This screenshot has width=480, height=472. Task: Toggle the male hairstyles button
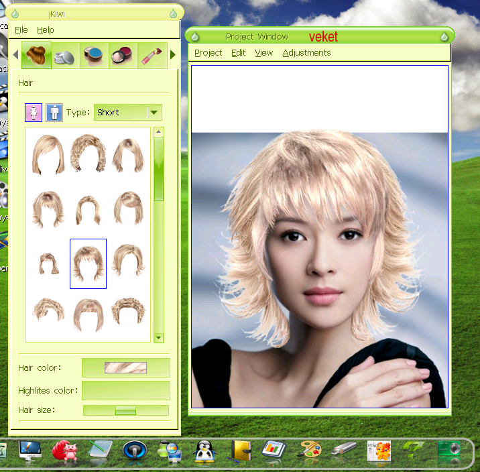click(54, 113)
